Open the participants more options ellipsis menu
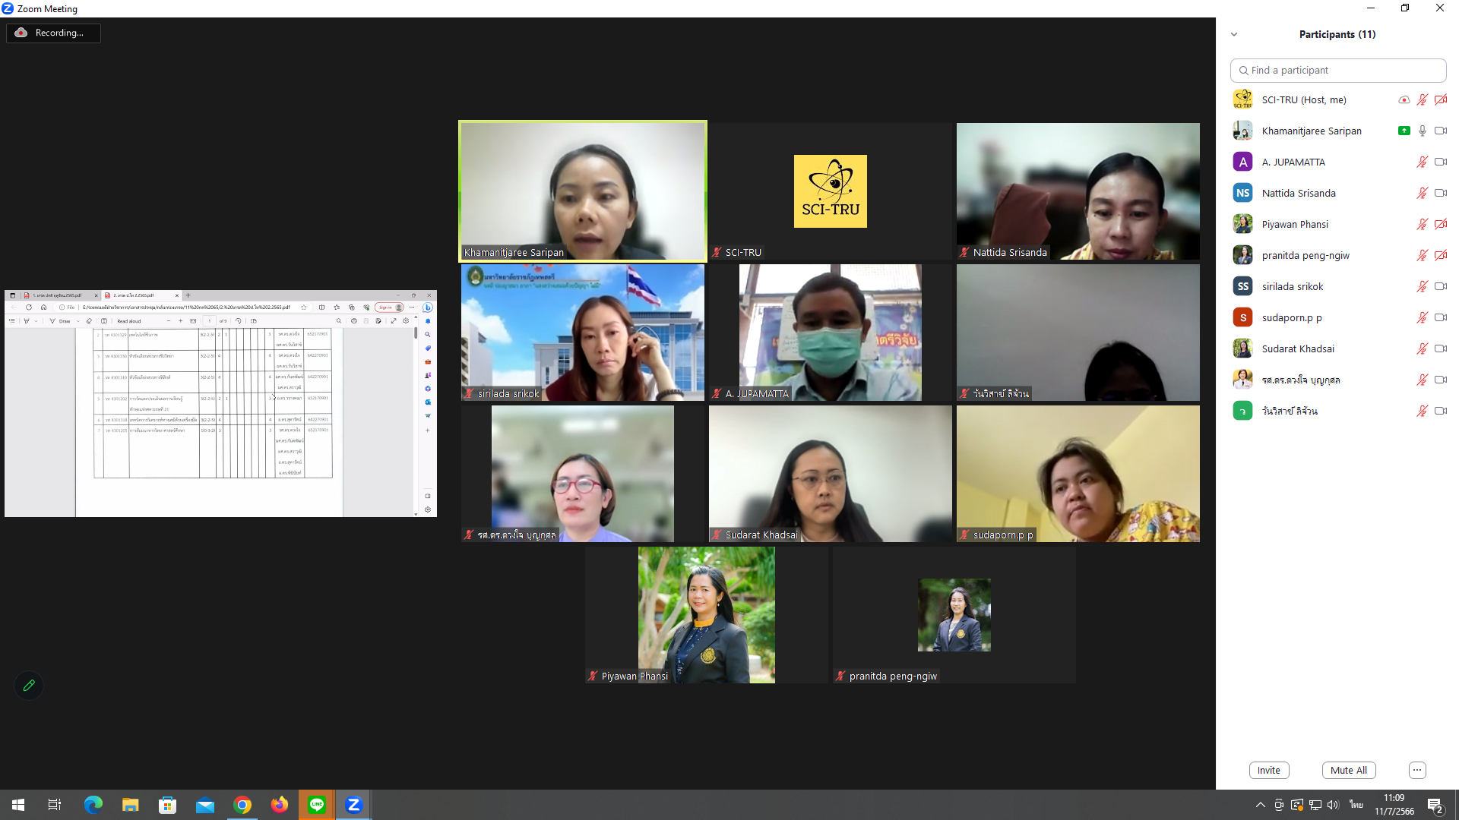Image resolution: width=1459 pixels, height=820 pixels. click(1417, 770)
